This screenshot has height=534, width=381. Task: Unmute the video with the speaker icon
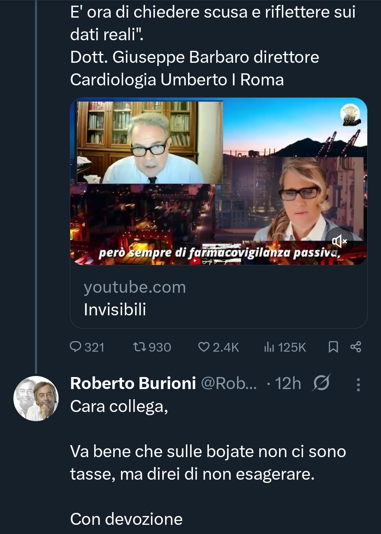point(339,241)
